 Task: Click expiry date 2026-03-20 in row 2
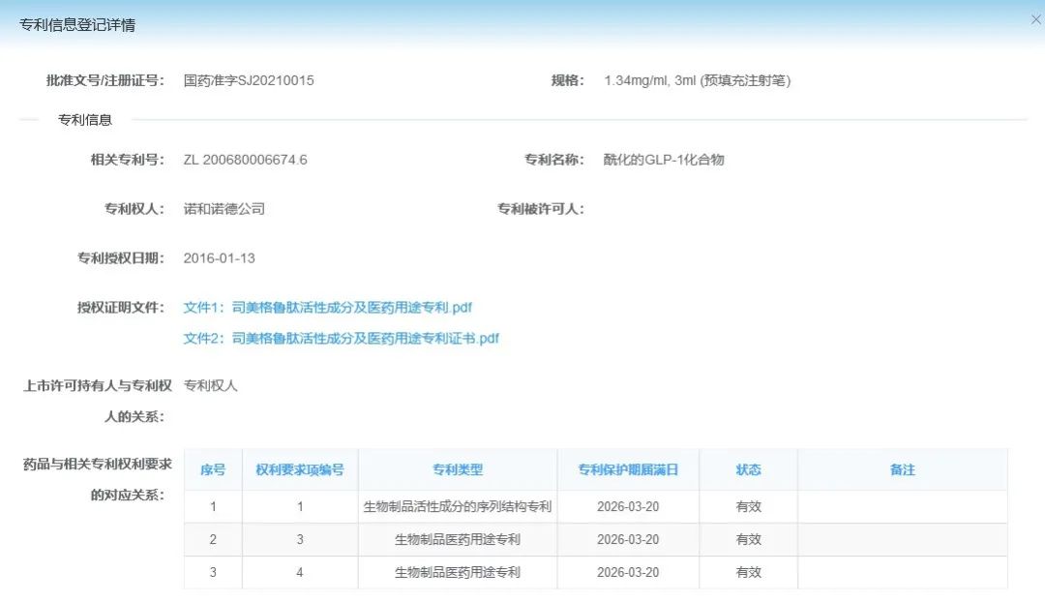[628, 539]
